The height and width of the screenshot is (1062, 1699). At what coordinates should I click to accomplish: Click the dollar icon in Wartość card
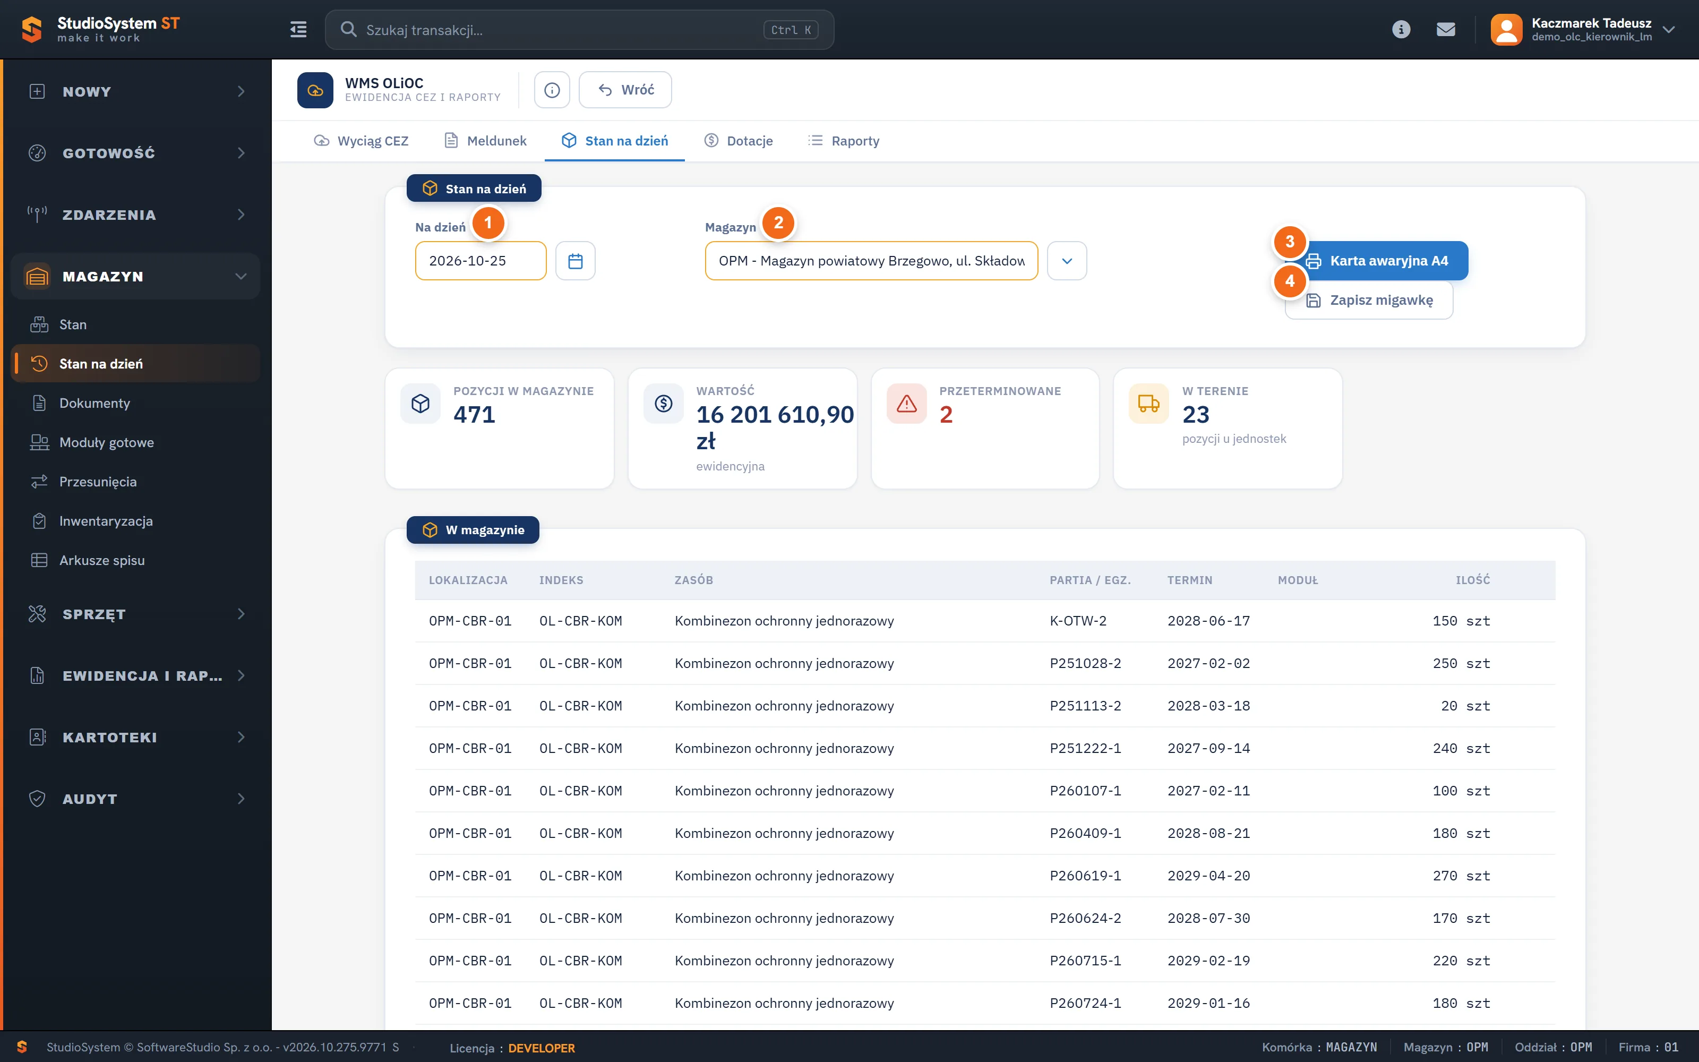coord(664,403)
